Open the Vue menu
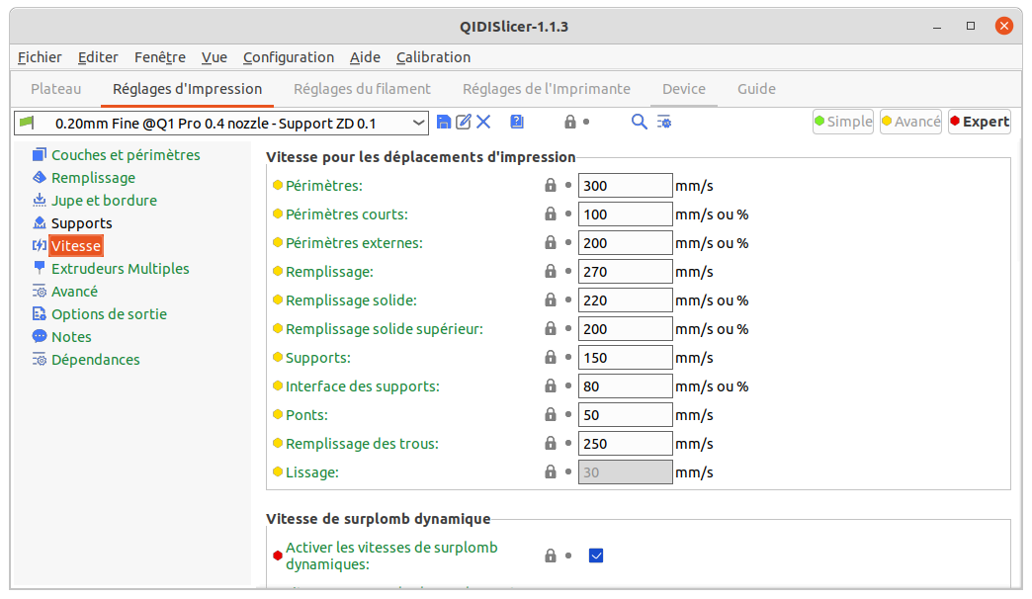Viewport: 1032px width, 599px height. pyautogui.click(x=214, y=57)
